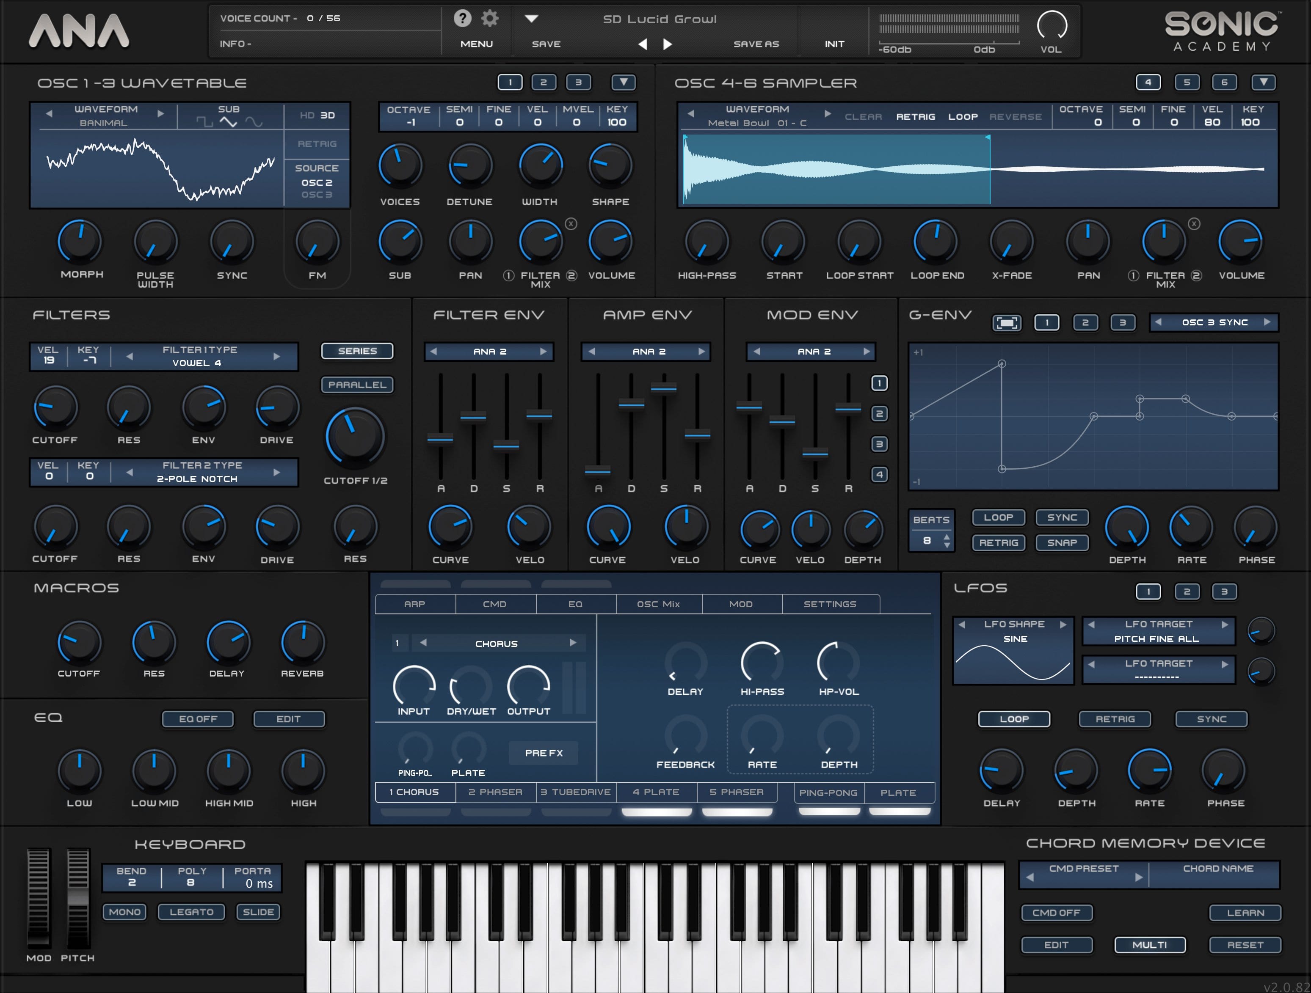Open the settings gear icon
Viewport: 1311px width, 993px height.
(x=489, y=18)
